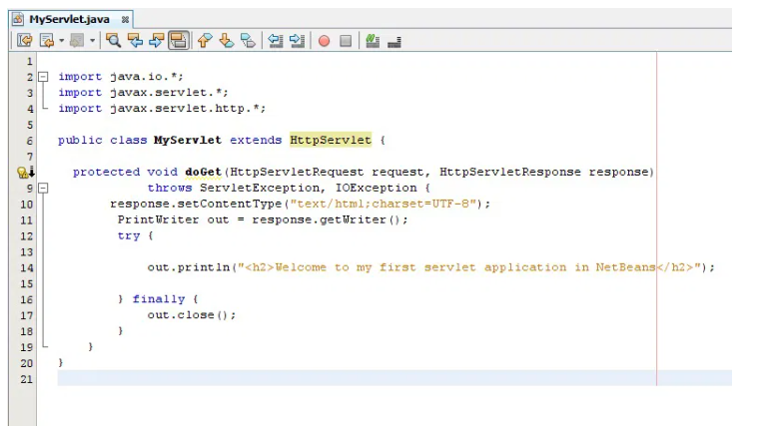This screenshot has height=426, width=770.
Task: Click Shift Line Right icon
Action: [298, 41]
